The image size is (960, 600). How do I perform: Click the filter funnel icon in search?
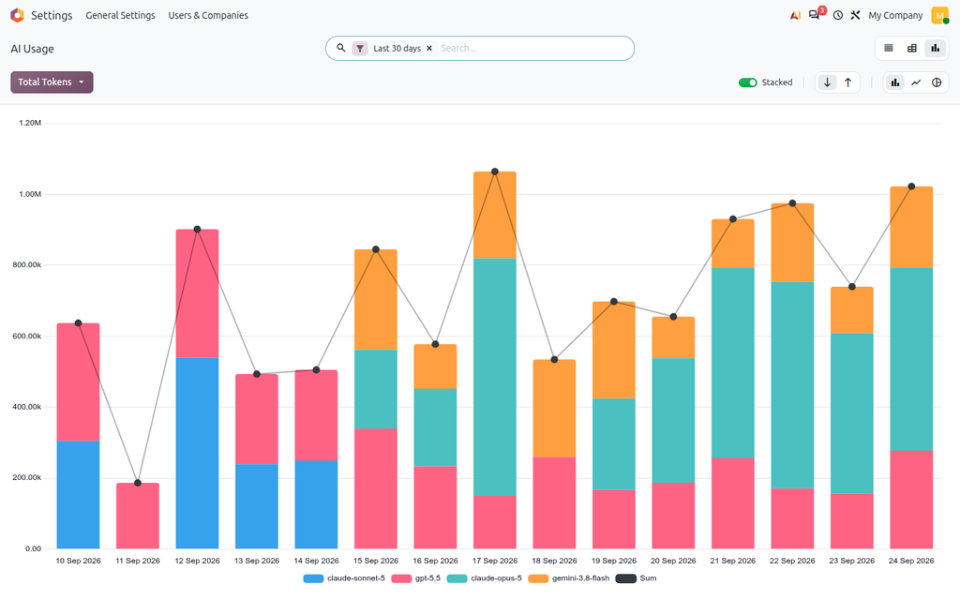click(x=360, y=49)
